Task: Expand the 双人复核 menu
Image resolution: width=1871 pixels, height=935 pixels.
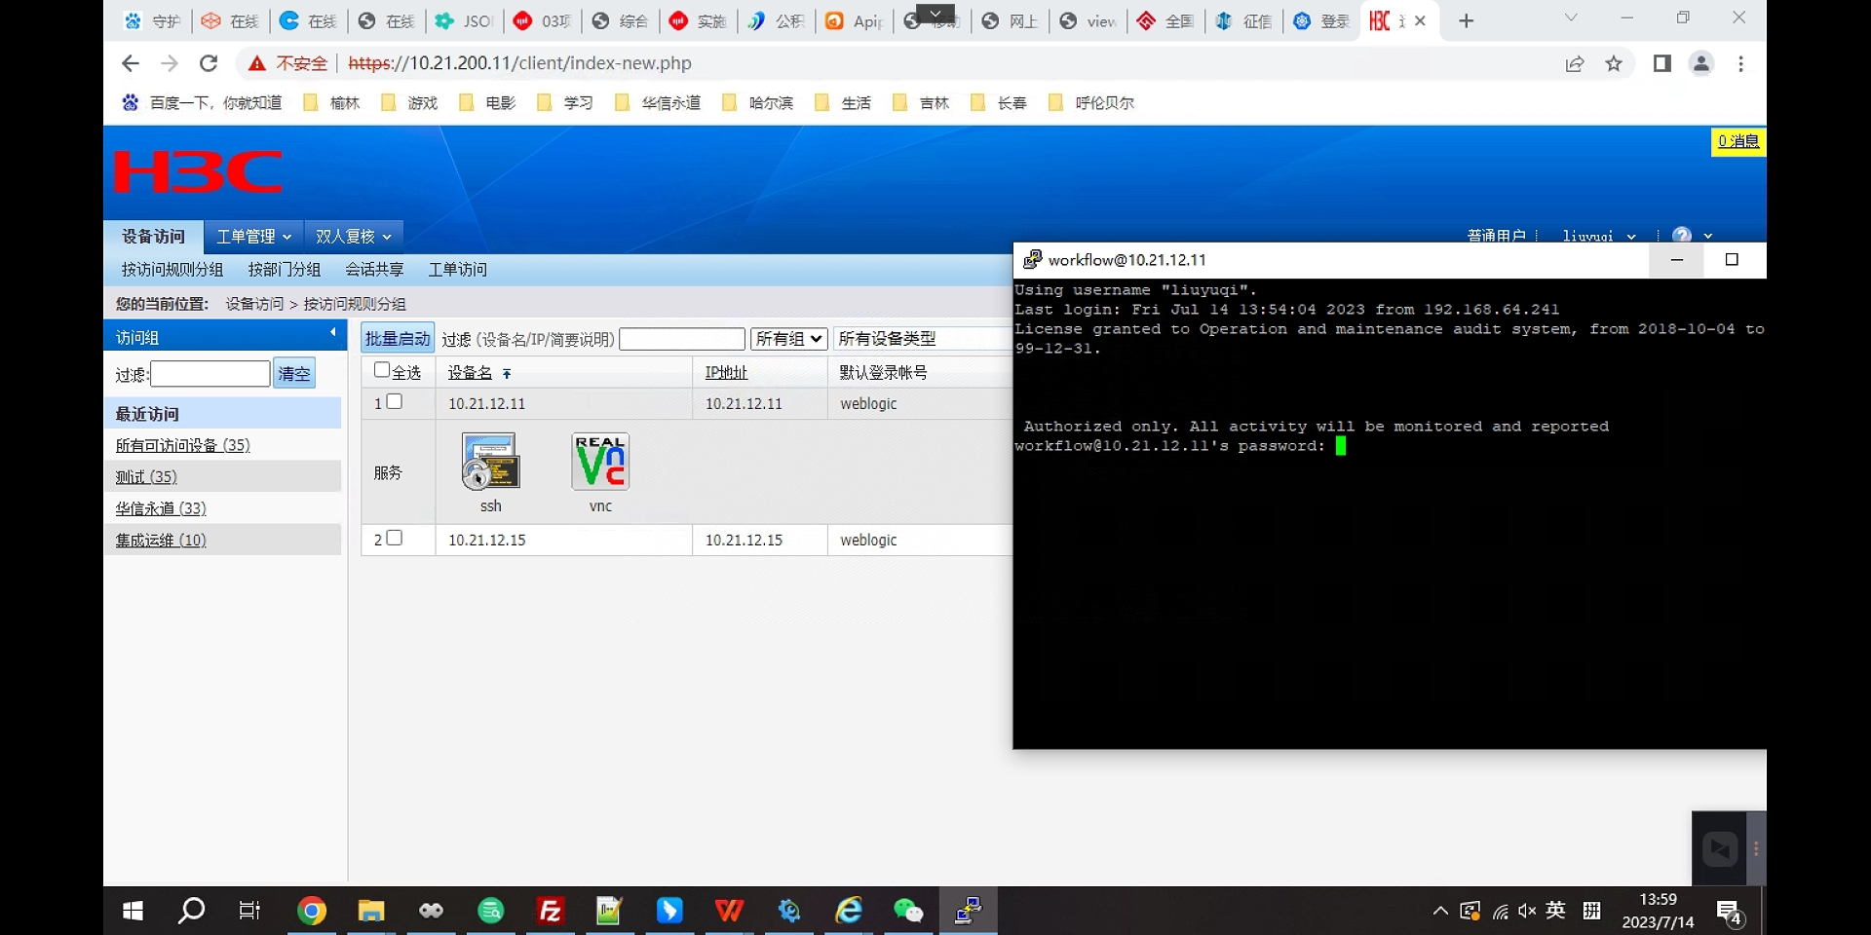Action: pyautogui.click(x=353, y=237)
